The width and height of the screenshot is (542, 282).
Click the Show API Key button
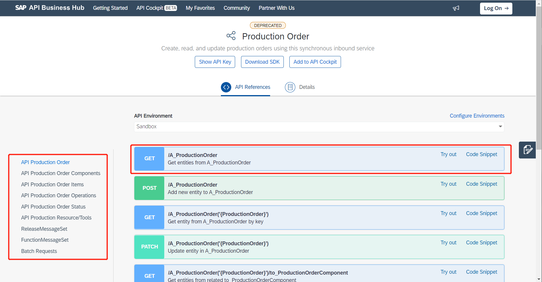point(215,62)
